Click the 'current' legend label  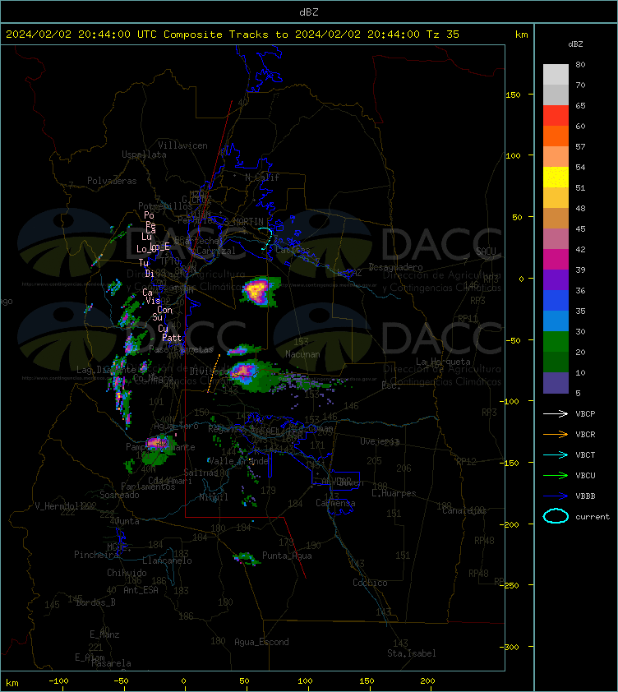[593, 517]
